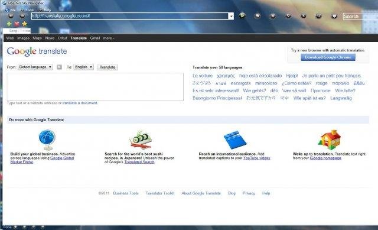The image size is (378, 230).
Task: Click the red X close tab icon
Action: point(17,24)
